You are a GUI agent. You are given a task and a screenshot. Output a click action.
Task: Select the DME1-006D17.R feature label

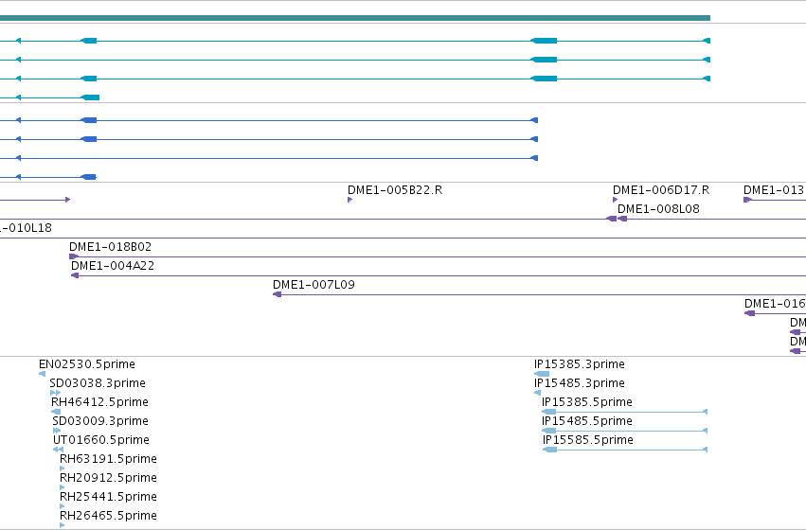[661, 190]
